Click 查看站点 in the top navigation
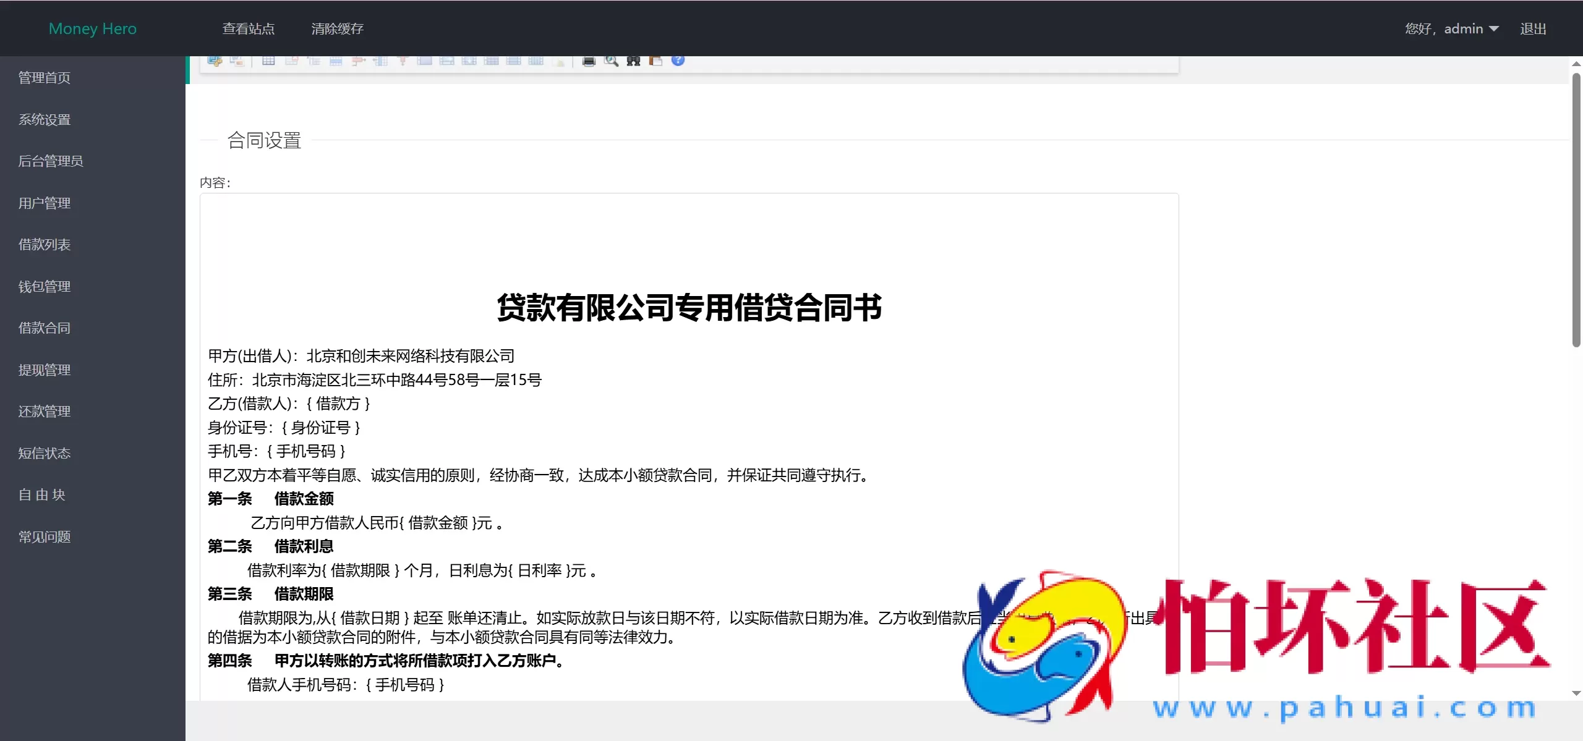This screenshot has height=741, width=1583. point(249,28)
